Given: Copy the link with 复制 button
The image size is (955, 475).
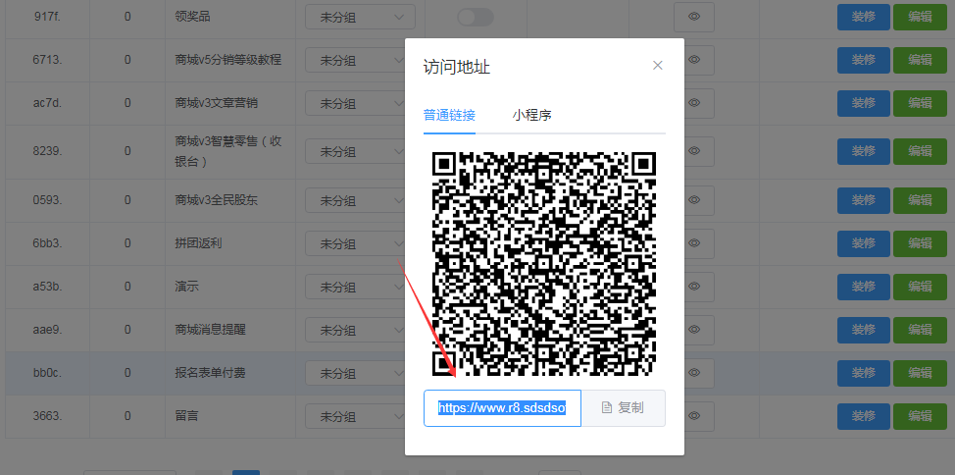Looking at the screenshot, I should (623, 408).
